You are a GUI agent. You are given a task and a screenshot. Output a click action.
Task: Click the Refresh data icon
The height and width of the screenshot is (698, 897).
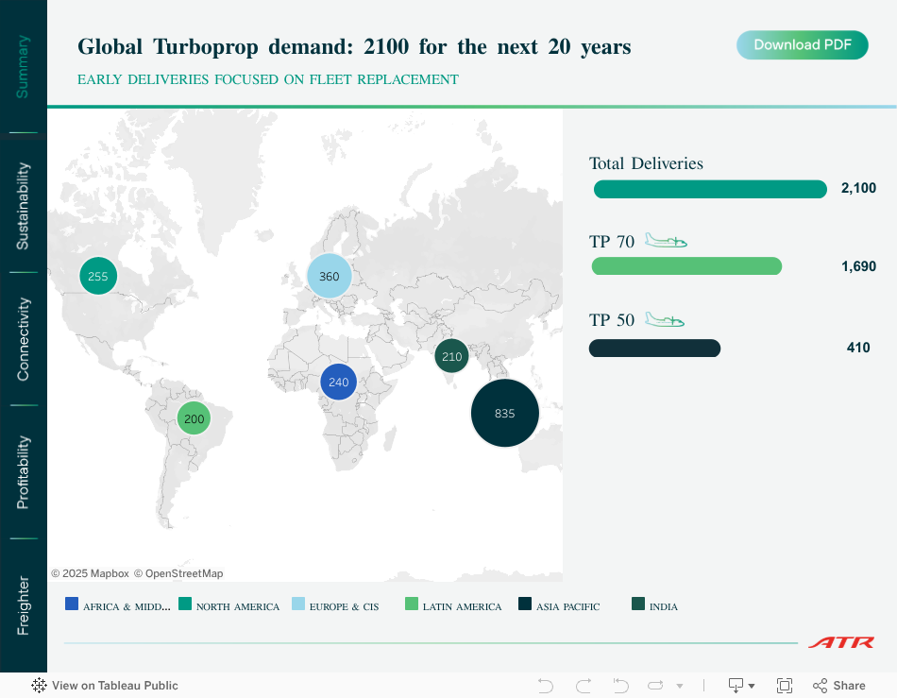(x=656, y=686)
